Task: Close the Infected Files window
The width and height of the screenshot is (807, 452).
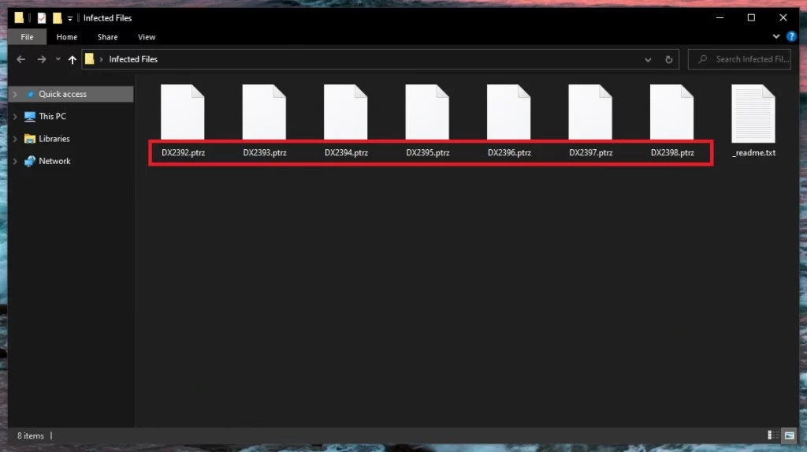Action: coord(783,17)
